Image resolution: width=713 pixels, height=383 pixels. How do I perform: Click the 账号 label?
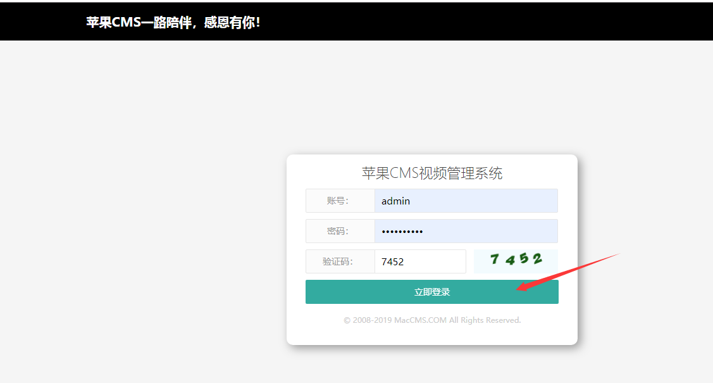(x=337, y=201)
